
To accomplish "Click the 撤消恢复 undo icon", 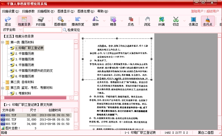I will click(78, 21).
